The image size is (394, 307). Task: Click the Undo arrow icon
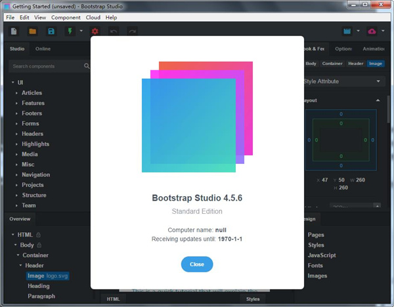[114, 31]
